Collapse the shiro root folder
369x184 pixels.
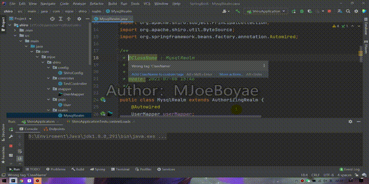pyautogui.click(x=10, y=25)
